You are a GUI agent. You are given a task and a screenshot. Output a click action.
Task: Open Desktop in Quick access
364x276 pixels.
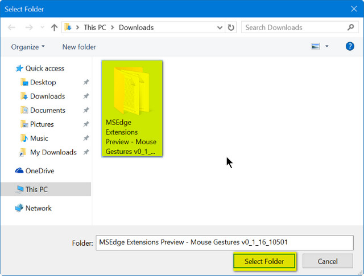pos(38,82)
